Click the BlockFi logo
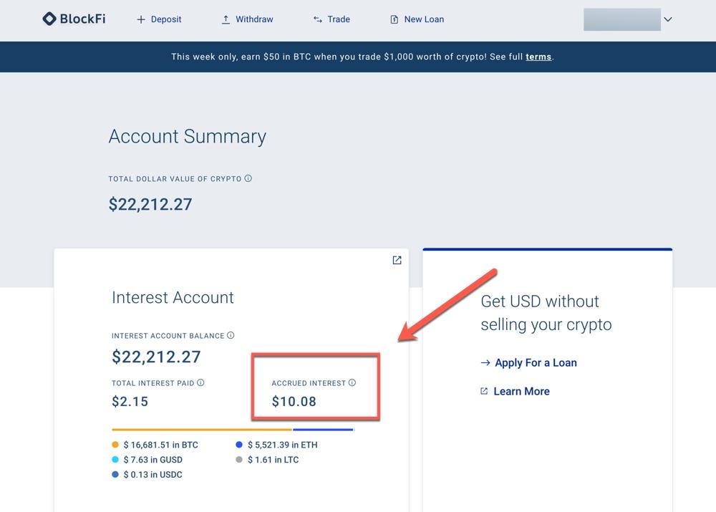Viewport: 716px width, 512px height. tap(74, 19)
